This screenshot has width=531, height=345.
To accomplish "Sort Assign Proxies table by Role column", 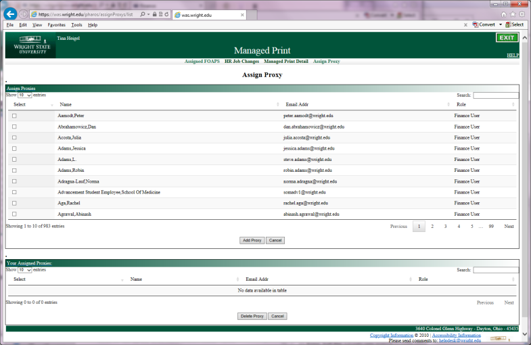I will [484, 104].
